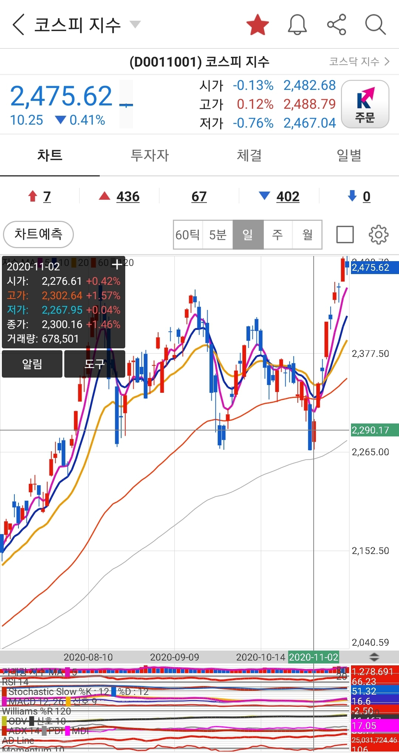Viewport: 399px width, 753px height.
Task: Tap the 2,152.50 price axis label
Action: [x=371, y=551]
